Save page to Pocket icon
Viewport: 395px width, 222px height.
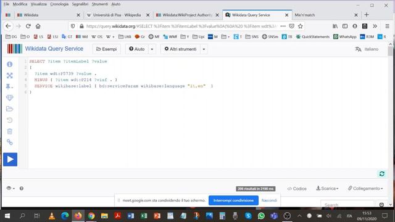pos(292,26)
